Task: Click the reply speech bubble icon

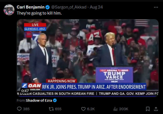Action: click(x=19, y=109)
